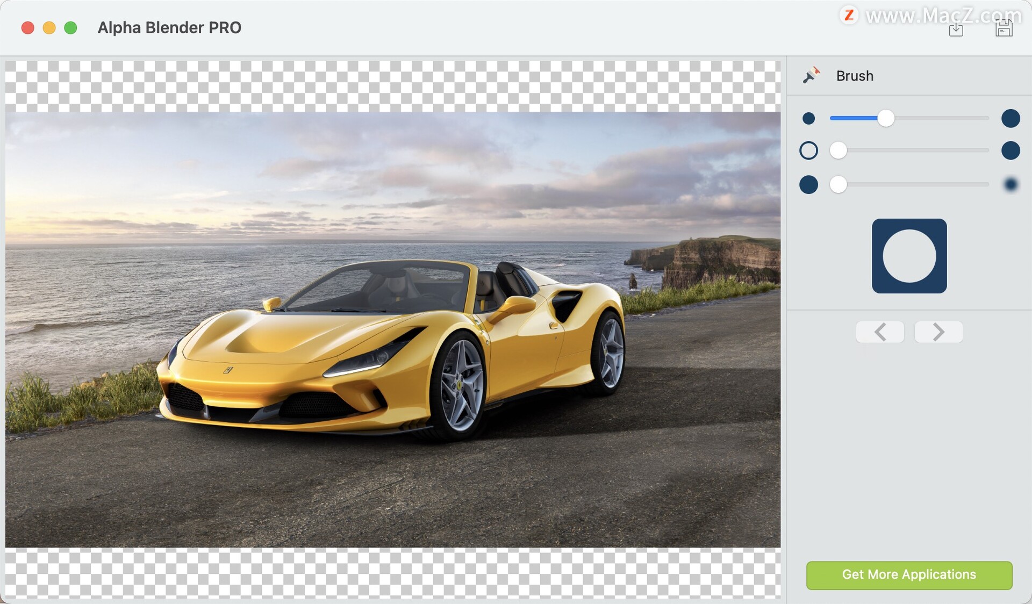Click the opacity slider knob
This screenshot has height=604, width=1032.
tap(838, 184)
